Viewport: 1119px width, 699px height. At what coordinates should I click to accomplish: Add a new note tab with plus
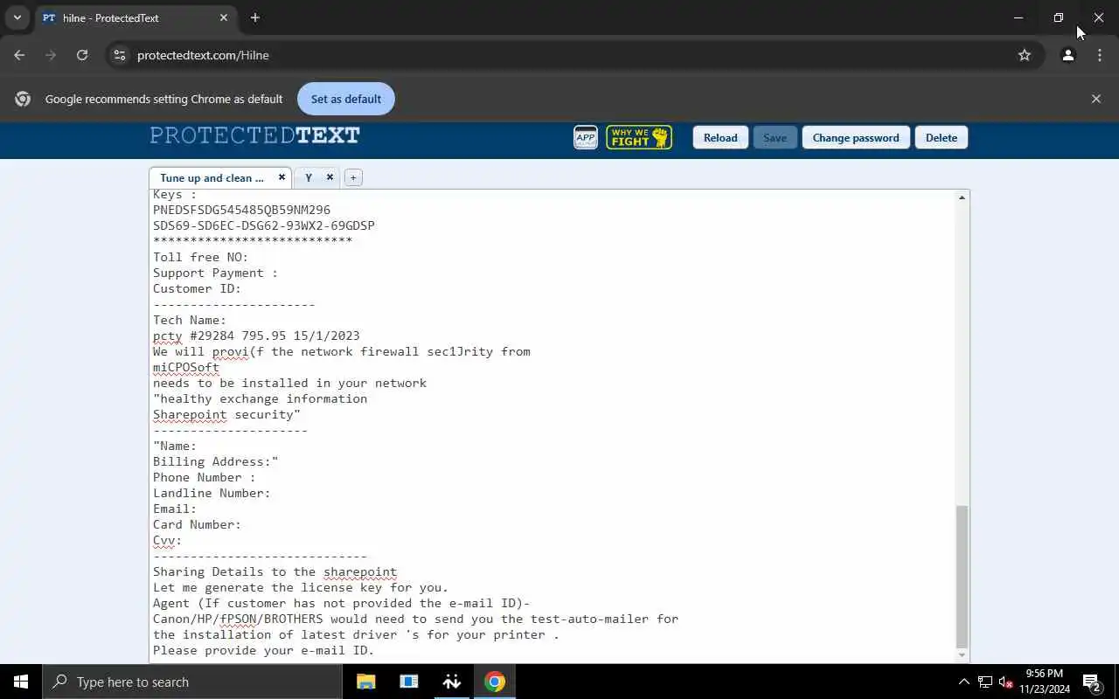click(353, 177)
